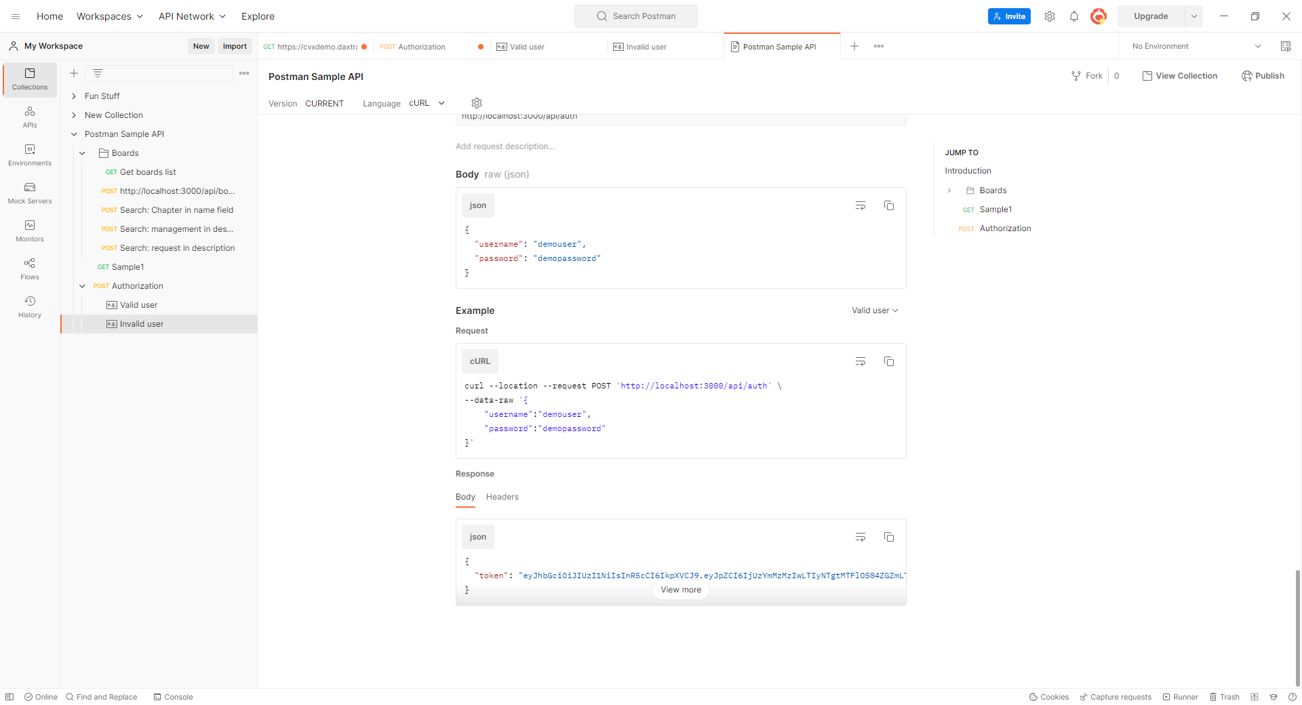Click View Collection
The height and width of the screenshot is (705, 1302).
pos(1180,76)
